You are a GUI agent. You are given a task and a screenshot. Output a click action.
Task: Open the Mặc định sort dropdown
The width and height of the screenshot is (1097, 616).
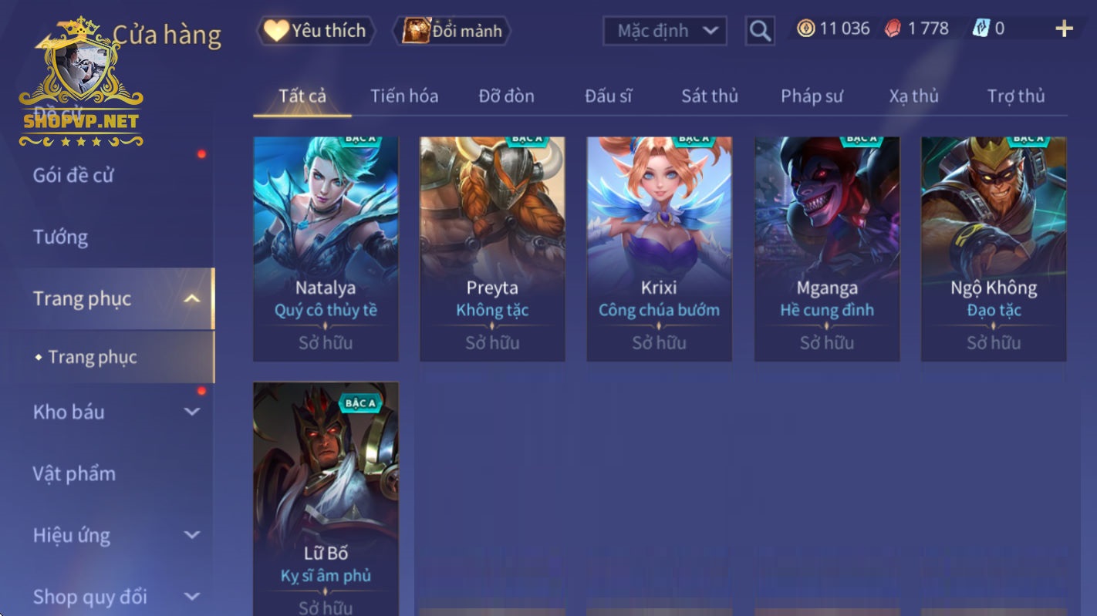pyautogui.click(x=664, y=31)
